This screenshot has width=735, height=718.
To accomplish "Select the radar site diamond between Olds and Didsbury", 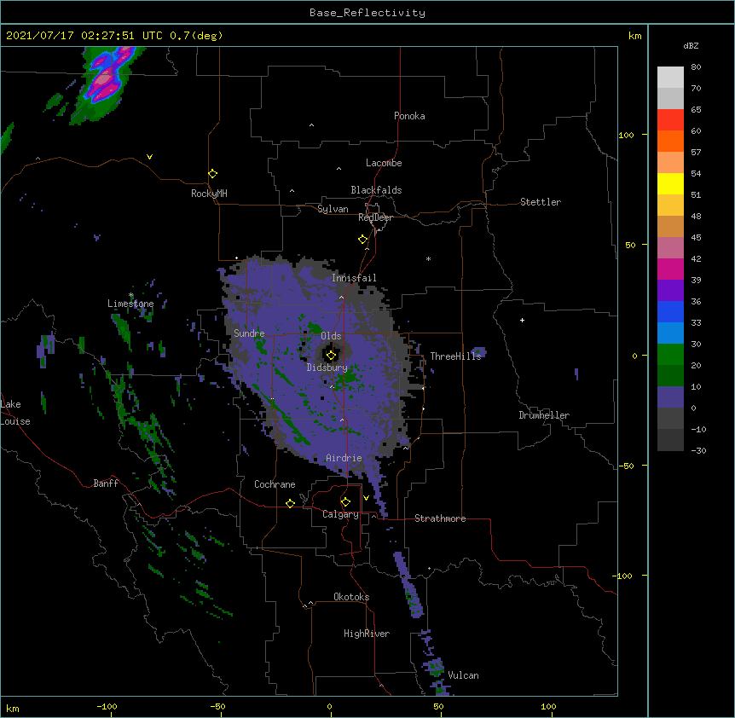I will (x=331, y=356).
